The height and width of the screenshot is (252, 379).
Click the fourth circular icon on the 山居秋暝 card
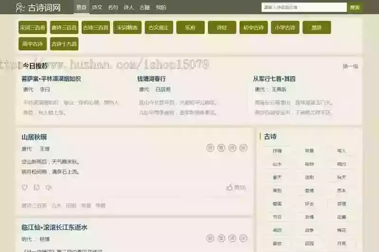pos(243,148)
